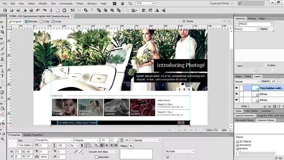The height and width of the screenshot is (160, 284).
Task: Switch to 4-Up view
Action: point(56,21)
